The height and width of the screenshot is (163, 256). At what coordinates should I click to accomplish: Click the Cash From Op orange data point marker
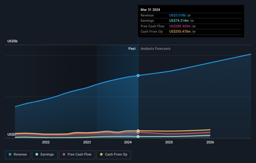coord(138,131)
